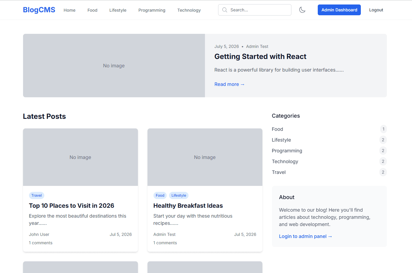The height and width of the screenshot is (273, 412).
Task: Click 1 comments under Top 10 Places
Action: (41, 243)
